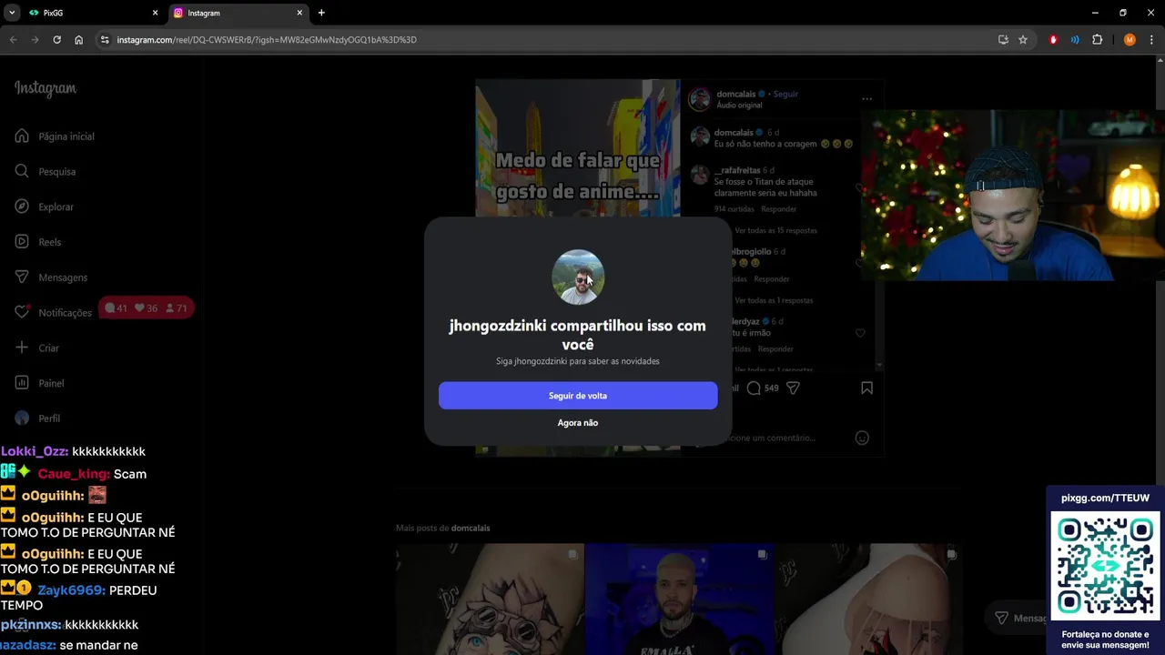Click the address bar URL

pos(267,40)
